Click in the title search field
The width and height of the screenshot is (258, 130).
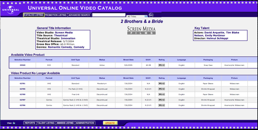coord(109,15)
